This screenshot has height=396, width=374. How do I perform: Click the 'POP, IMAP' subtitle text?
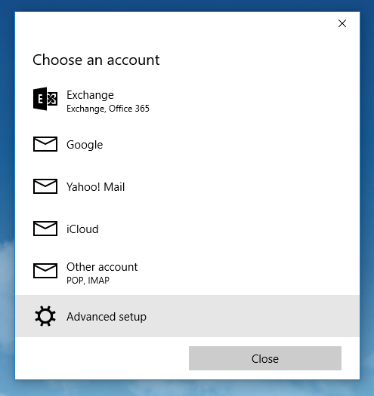(x=88, y=281)
